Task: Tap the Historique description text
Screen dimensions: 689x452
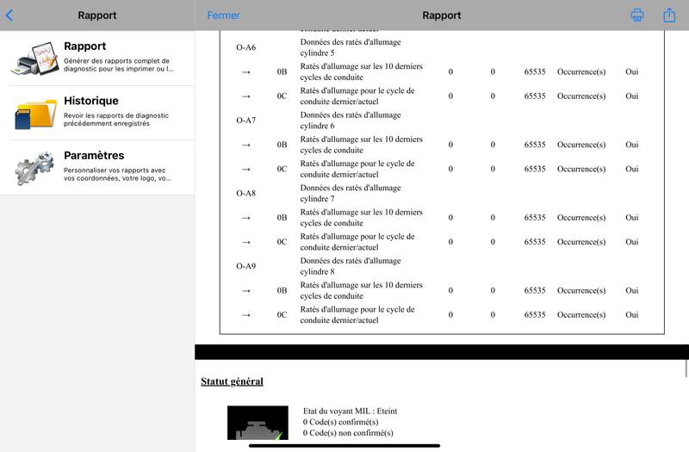Action: pyautogui.click(x=116, y=120)
